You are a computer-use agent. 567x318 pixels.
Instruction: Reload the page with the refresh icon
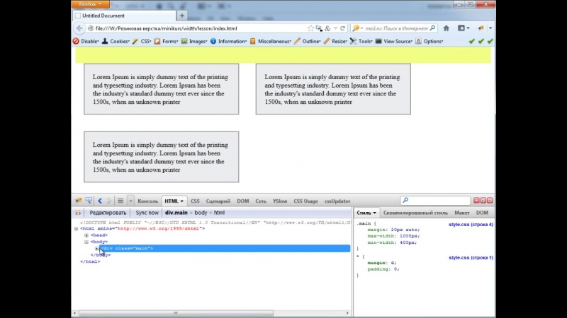pos(342,28)
